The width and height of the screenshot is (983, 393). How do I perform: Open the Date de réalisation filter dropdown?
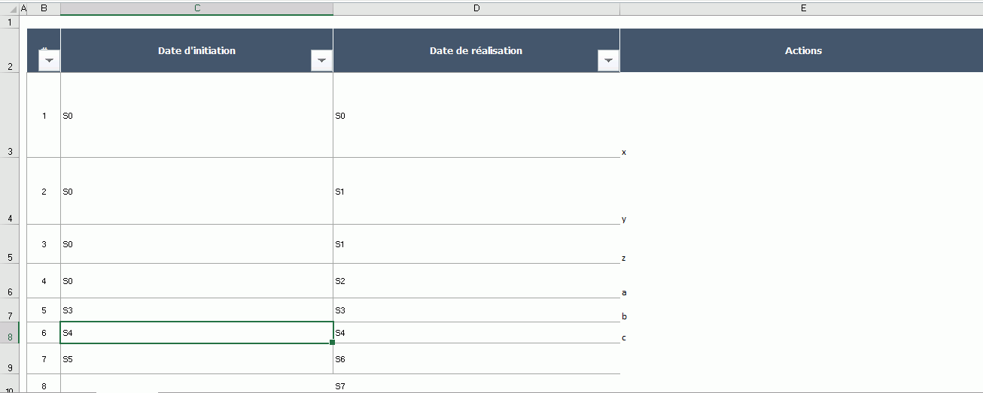pos(608,61)
